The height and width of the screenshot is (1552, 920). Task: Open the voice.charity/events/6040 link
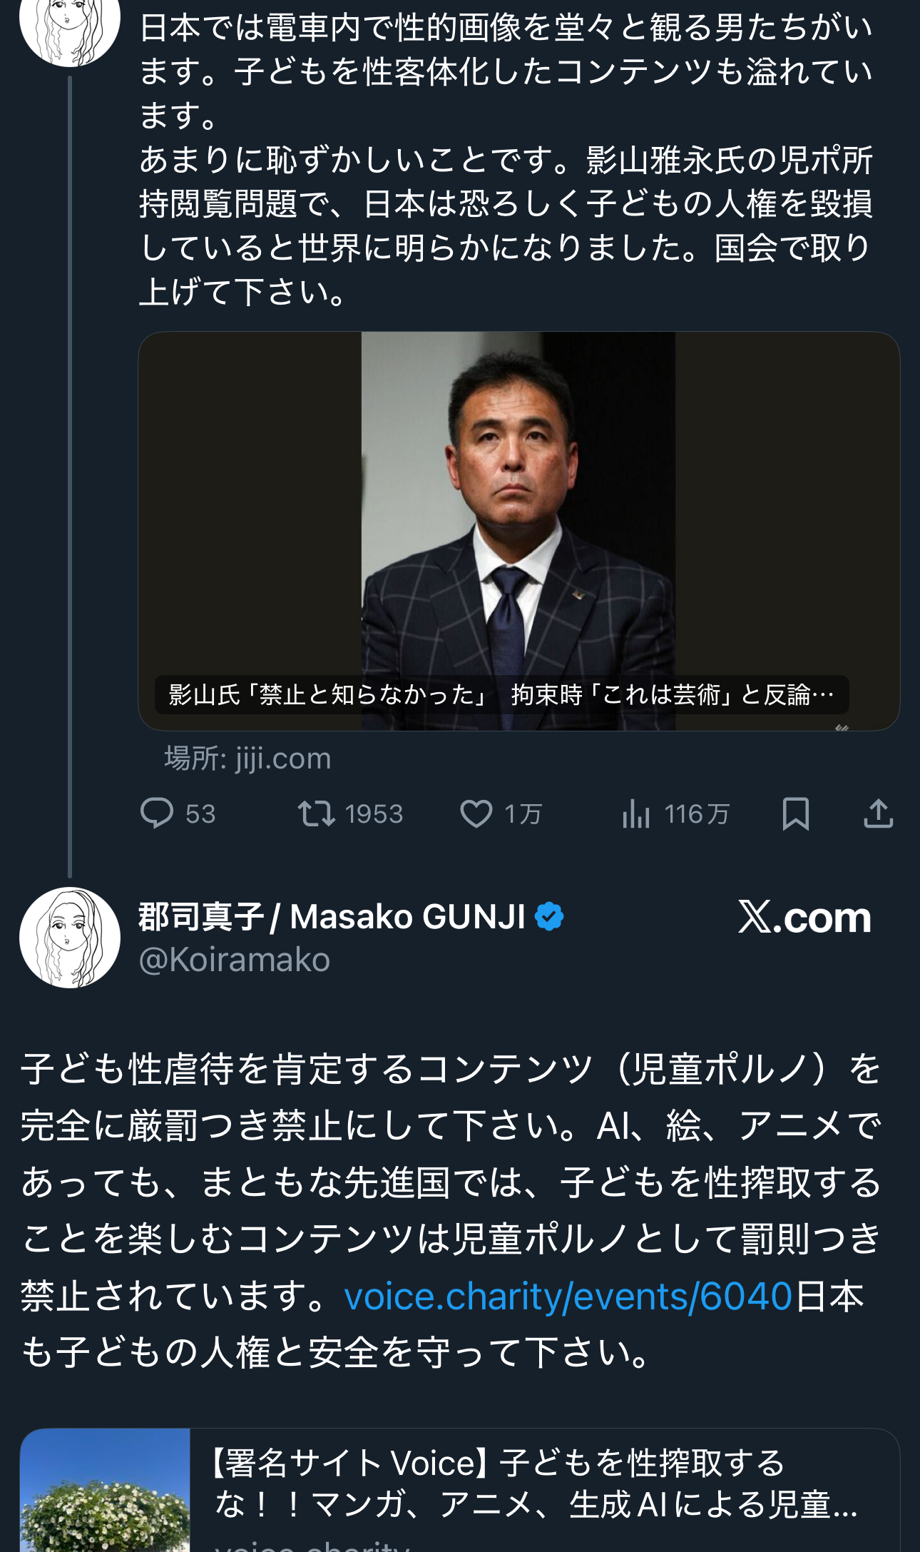568,1297
